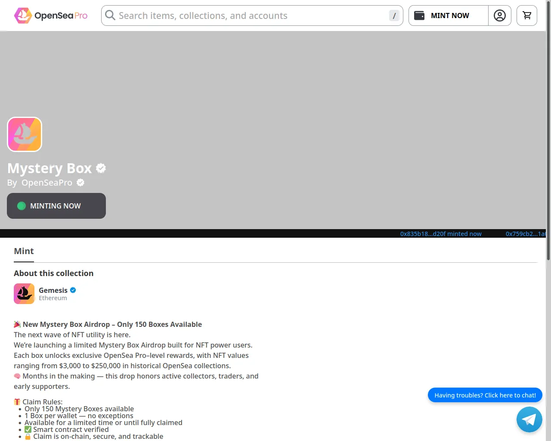551x441 pixels.
Task: Click '1 Box per wallet — no exceptions' bullet
Action: [79, 416]
